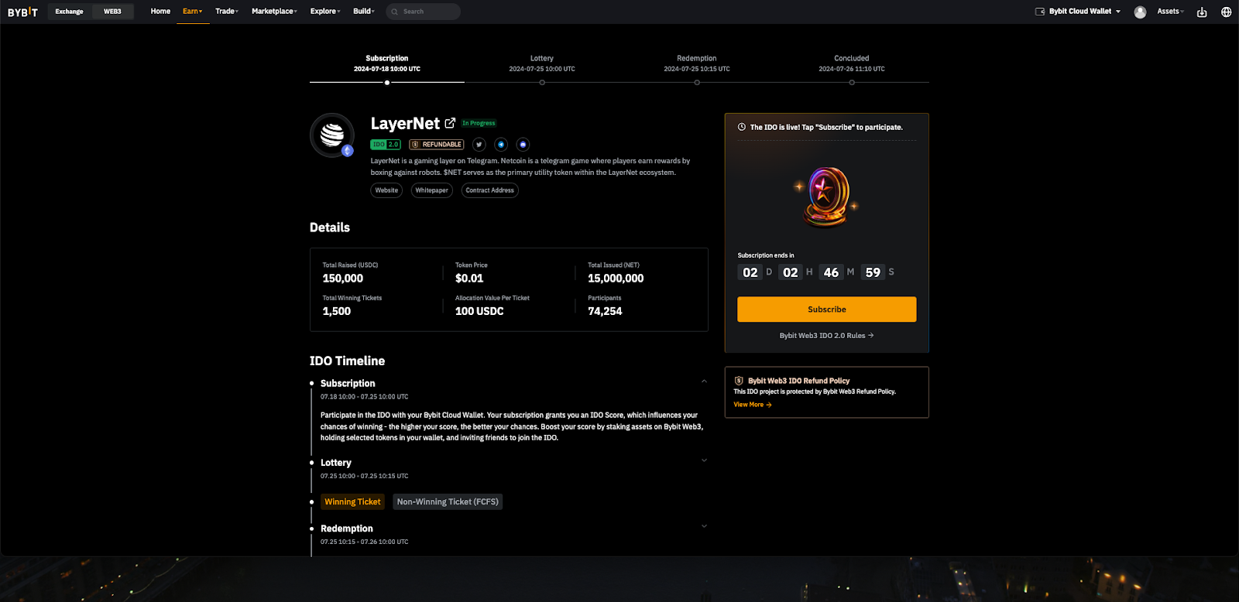Open the user profile avatar
Image resolution: width=1239 pixels, height=602 pixels.
click(x=1140, y=12)
